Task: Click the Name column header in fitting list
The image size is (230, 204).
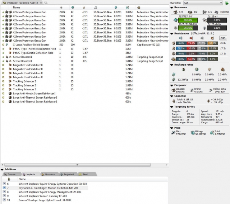Action: pos(17,7)
